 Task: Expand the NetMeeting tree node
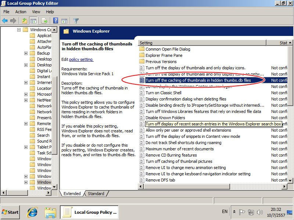26,100
